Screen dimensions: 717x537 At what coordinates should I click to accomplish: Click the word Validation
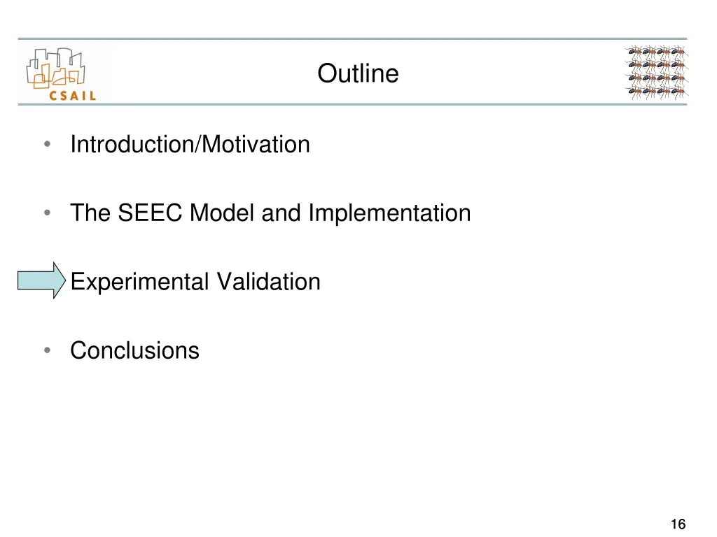point(268,281)
